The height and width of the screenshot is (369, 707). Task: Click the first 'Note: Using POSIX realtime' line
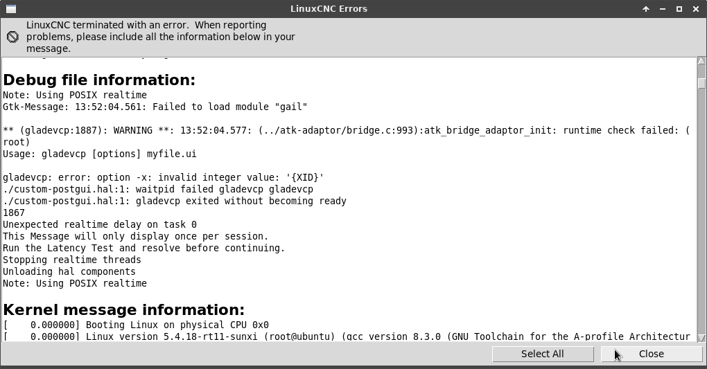(x=75, y=95)
